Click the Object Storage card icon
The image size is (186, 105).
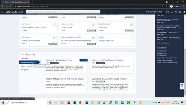[x=131, y=24]
